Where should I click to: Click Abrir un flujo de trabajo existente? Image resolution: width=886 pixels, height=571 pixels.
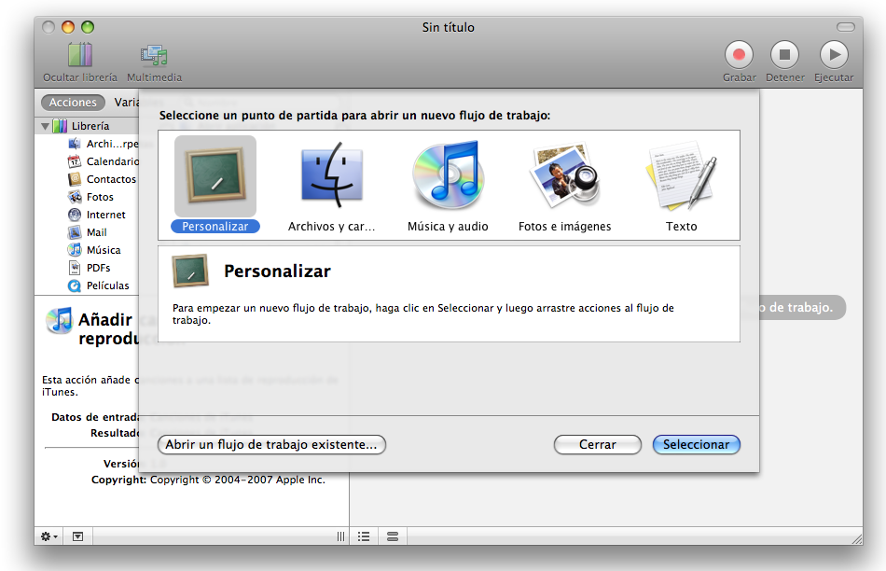point(271,444)
